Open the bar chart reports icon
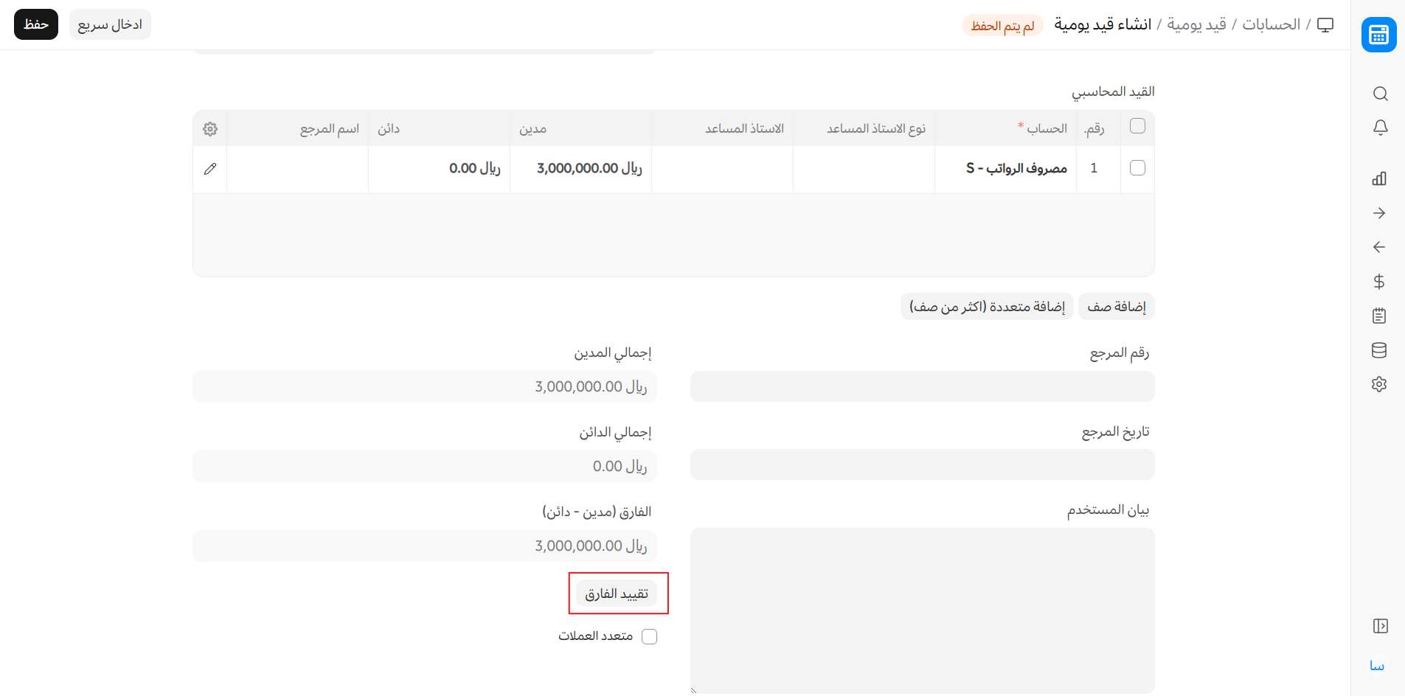This screenshot has height=696, width=1405. pyautogui.click(x=1379, y=178)
